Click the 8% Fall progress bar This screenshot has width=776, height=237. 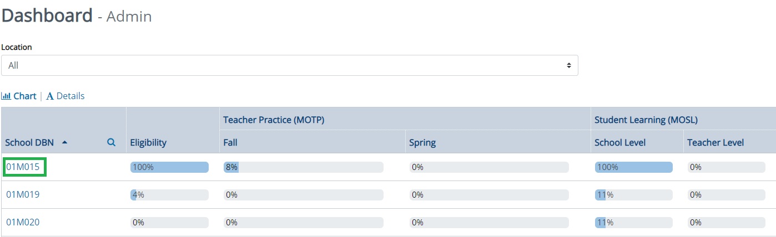pos(303,167)
